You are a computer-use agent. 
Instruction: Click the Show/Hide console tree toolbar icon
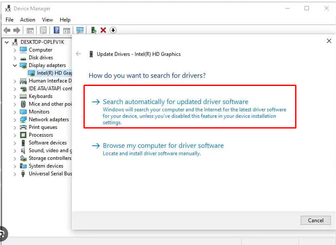pos(30,31)
